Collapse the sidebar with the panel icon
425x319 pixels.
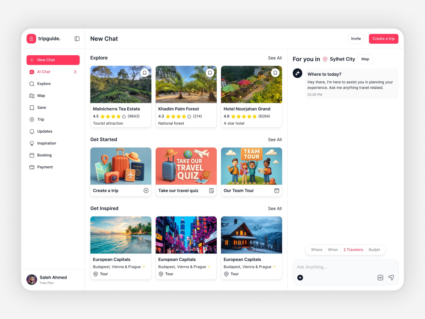click(x=77, y=39)
